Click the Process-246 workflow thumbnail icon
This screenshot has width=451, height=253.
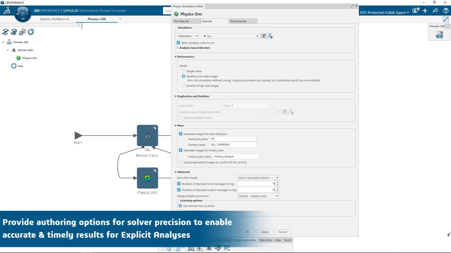(440, 34)
